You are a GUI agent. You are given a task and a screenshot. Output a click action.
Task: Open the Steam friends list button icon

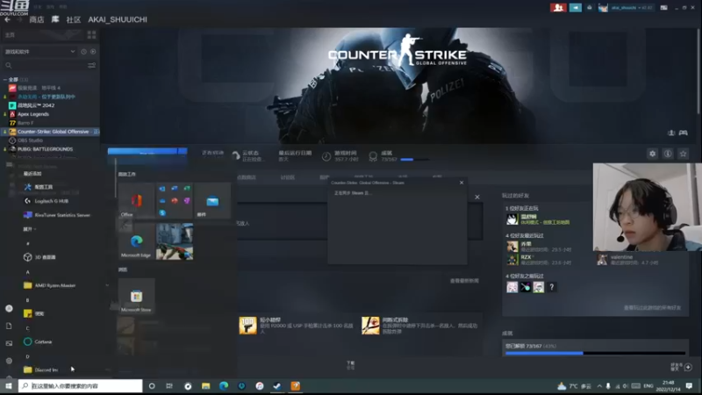pyautogui.click(x=558, y=8)
